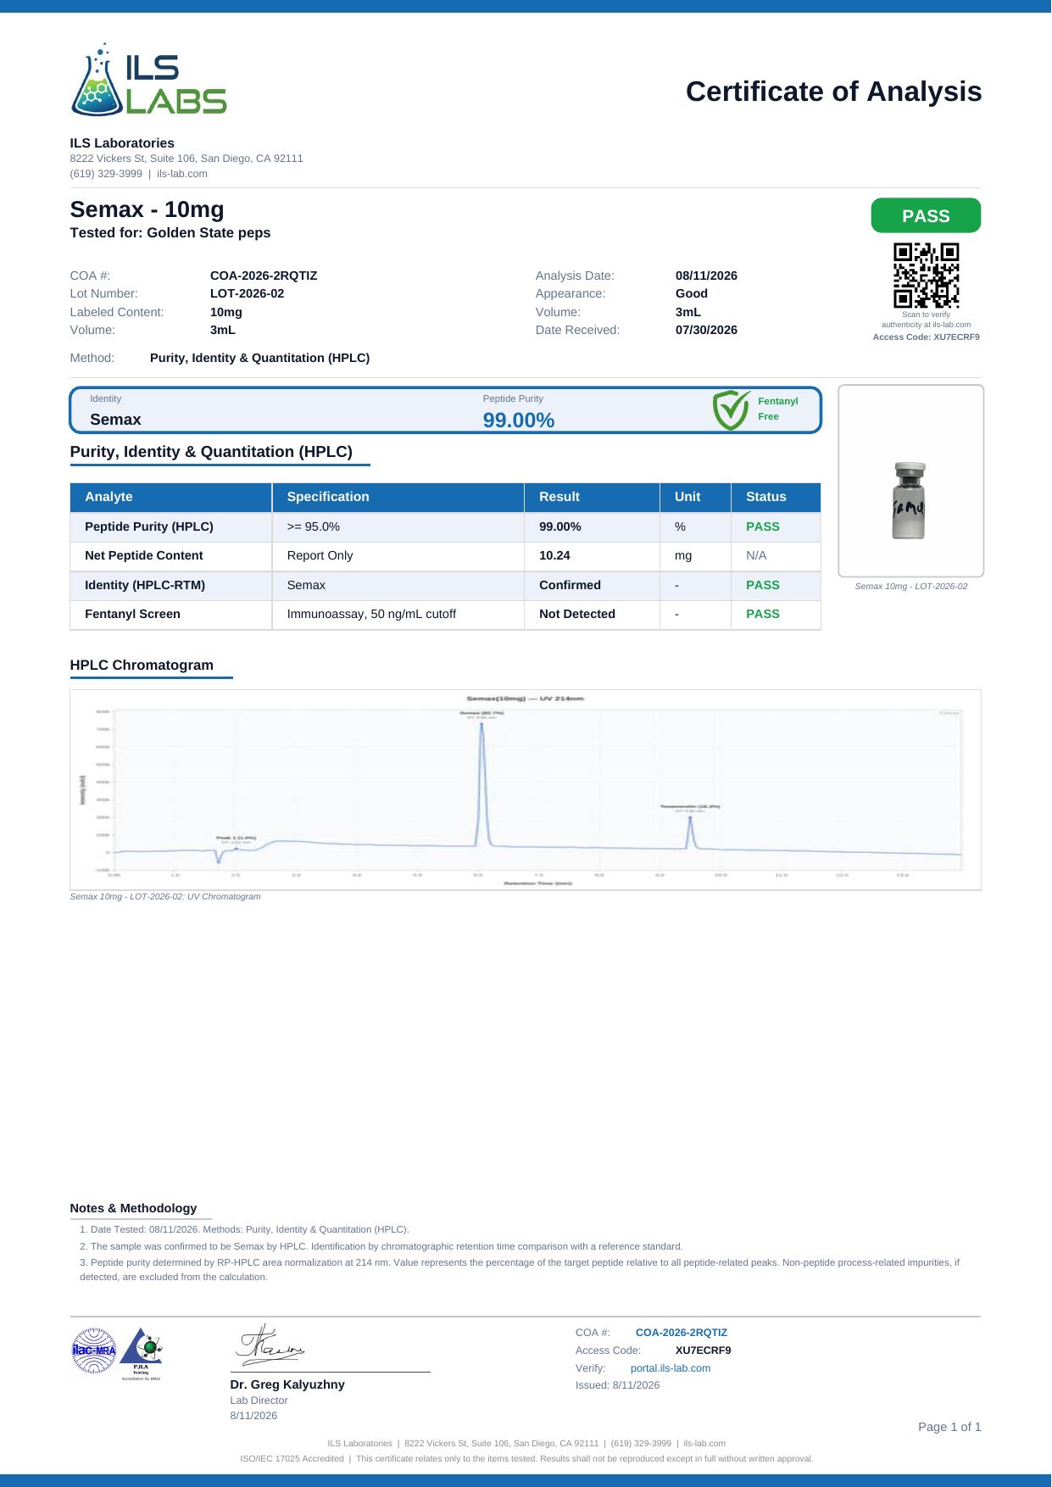Viewport: 1052px width, 1487px height.
Task: Click the Unit column header
Action: point(695,497)
